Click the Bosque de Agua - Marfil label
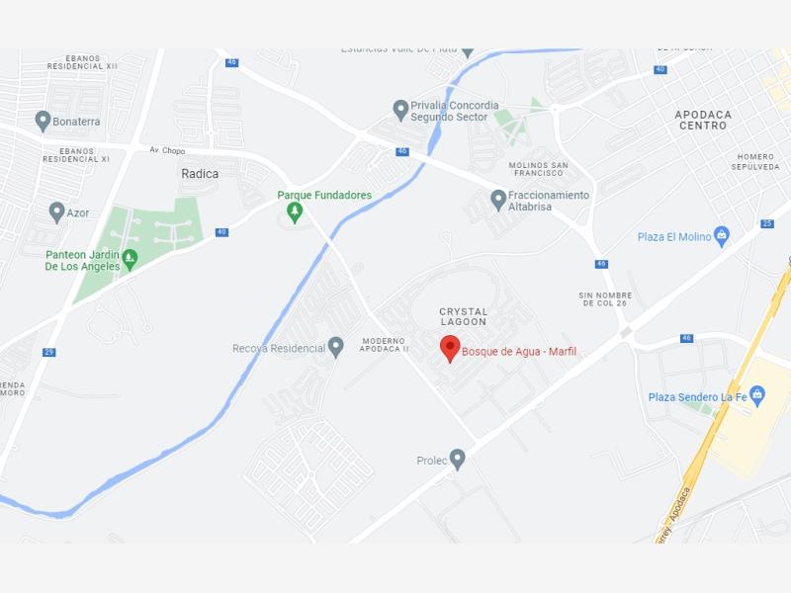The height and width of the screenshot is (593, 791). pos(519,352)
